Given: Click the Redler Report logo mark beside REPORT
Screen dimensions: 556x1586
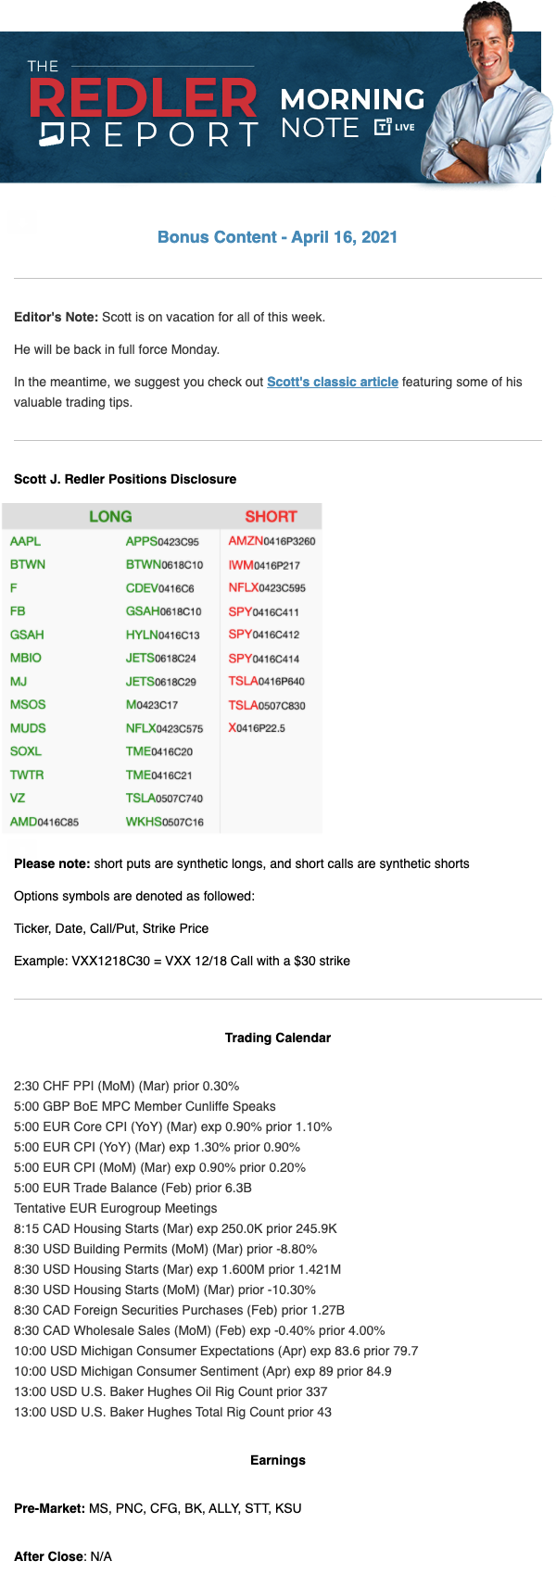Looking at the screenshot, I should (x=51, y=135).
